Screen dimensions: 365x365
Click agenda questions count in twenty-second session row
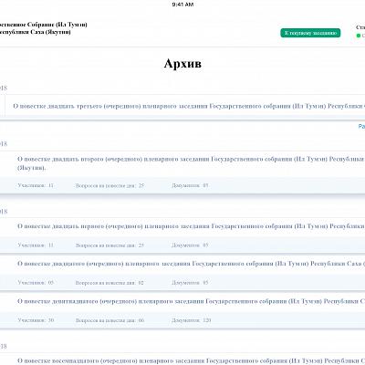(x=109, y=185)
